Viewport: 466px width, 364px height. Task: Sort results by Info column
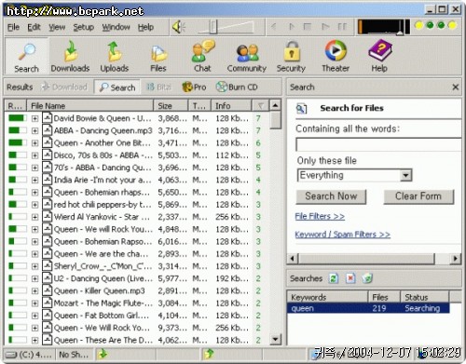coord(231,106)
